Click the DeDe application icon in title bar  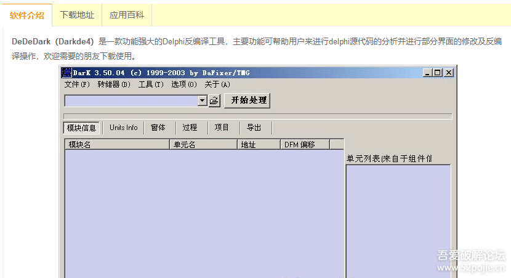click(x=66, y=73)
